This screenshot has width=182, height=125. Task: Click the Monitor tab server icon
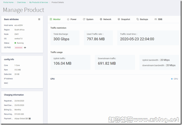pyautogui.click(x=51, y=19)
